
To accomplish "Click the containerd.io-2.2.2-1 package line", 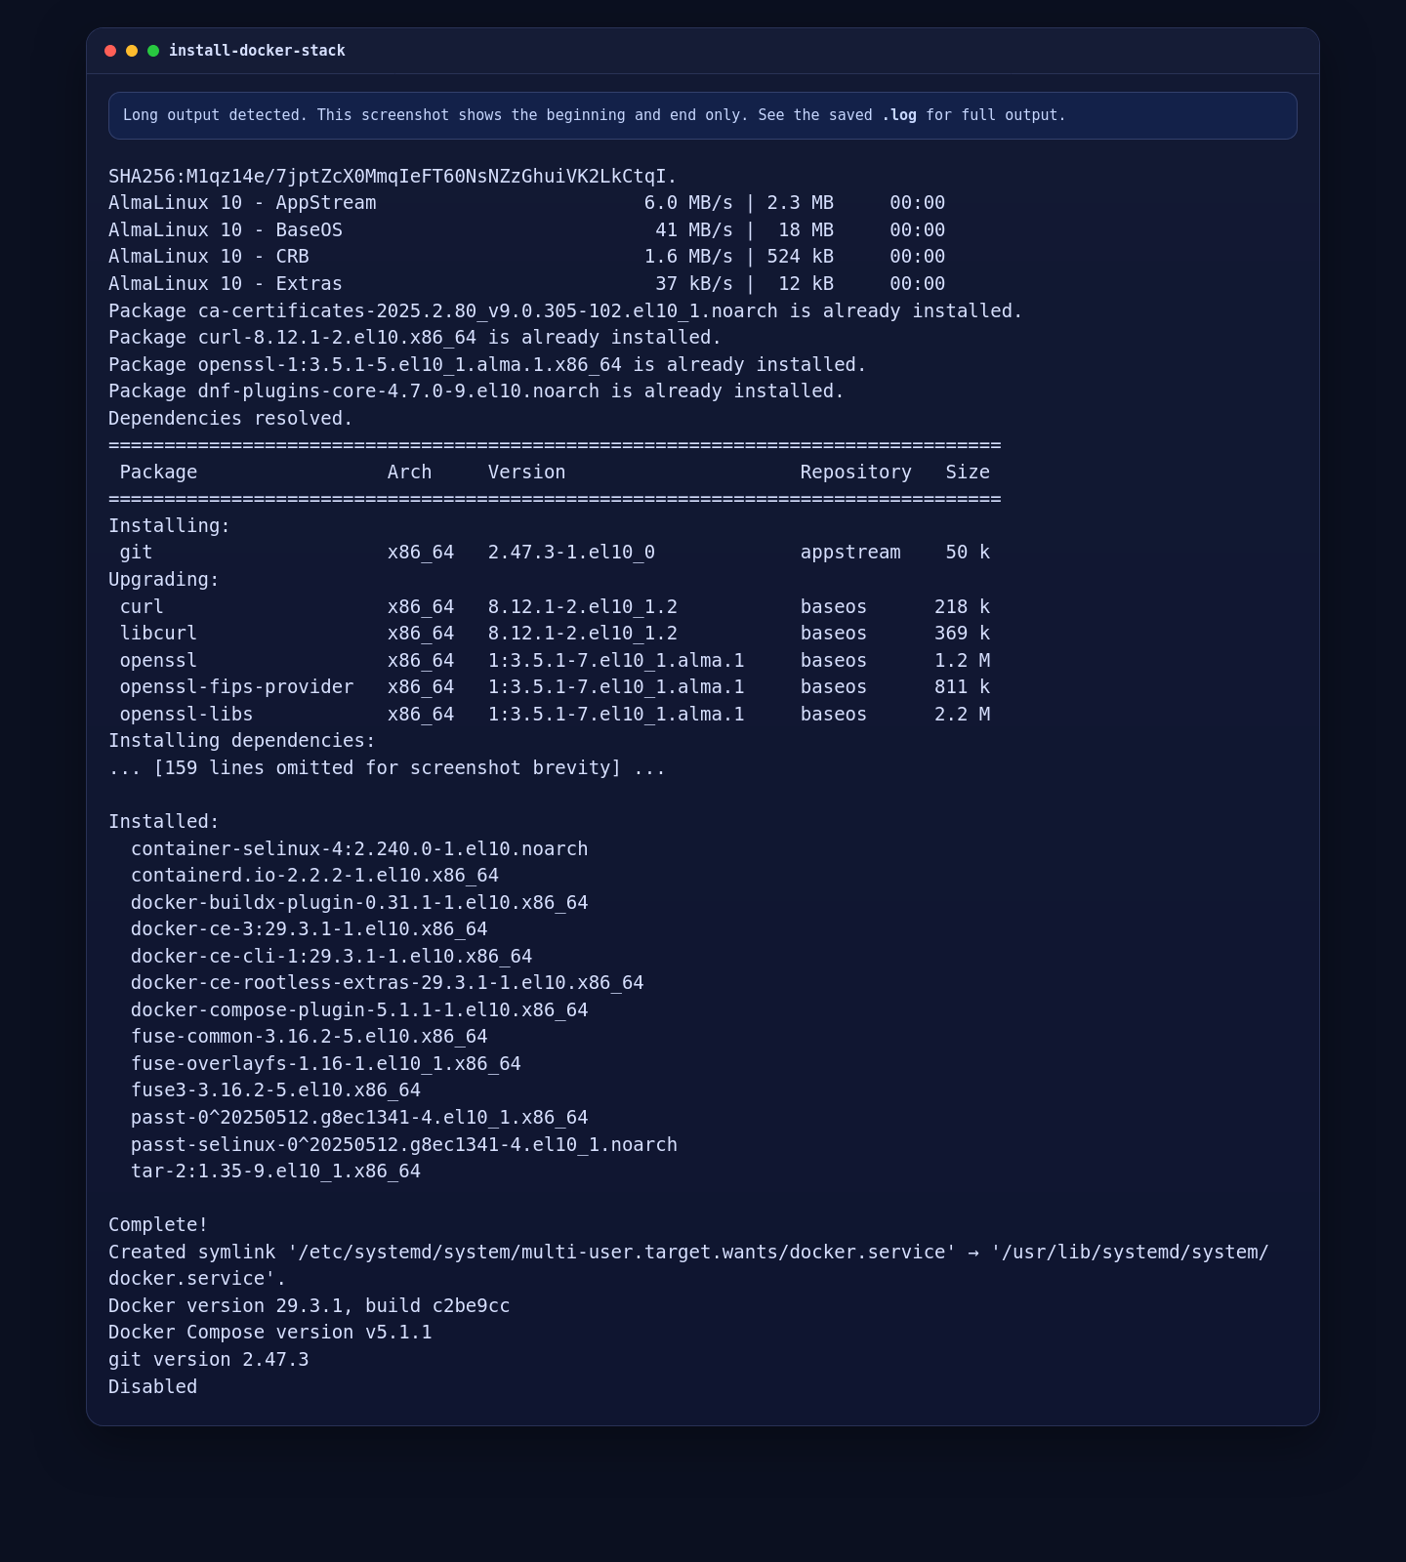I will pos(314,876).
